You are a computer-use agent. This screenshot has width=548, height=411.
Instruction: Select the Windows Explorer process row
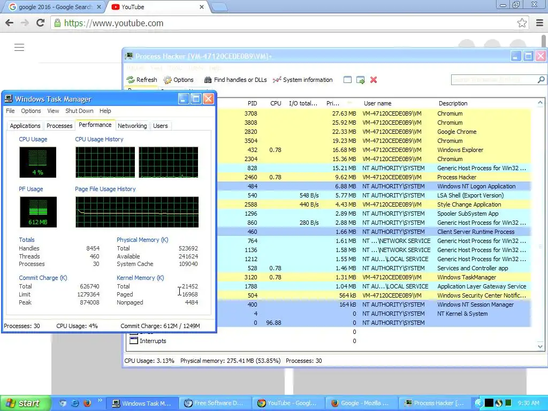pos(373,150)
